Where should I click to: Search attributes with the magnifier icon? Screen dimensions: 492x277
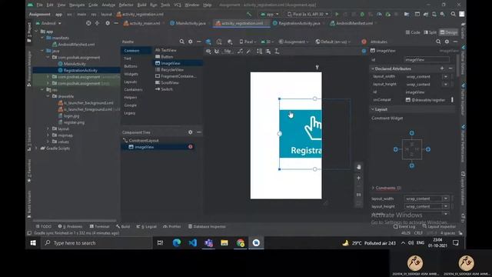pyautogui.click(x=438, y=42)
